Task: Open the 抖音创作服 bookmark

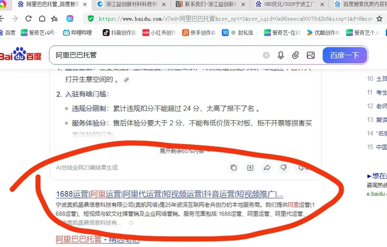Action: (x=120, y=32)
